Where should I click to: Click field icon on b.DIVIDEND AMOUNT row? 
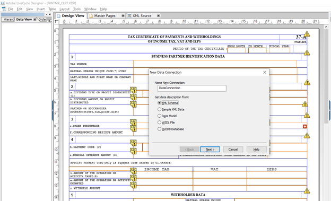133,97
